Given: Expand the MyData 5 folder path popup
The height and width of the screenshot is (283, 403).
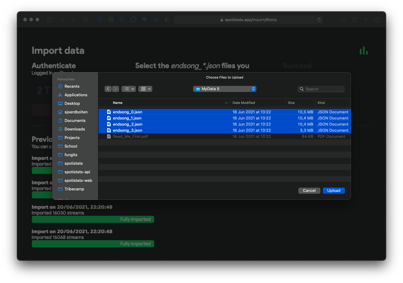Looking at the screenshot, I should coord(225,89).
